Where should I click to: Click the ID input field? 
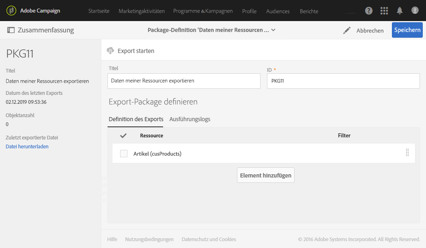point(343,81)
